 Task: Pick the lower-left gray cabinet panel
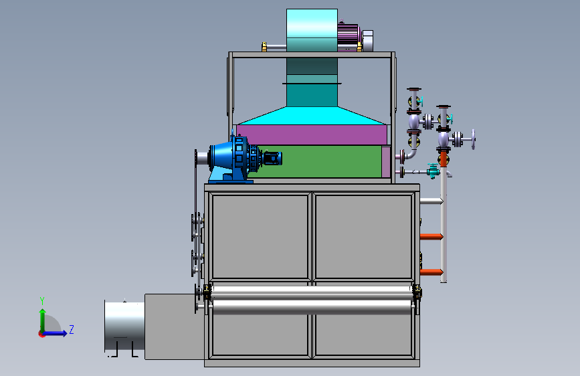(x=260, y=335)
